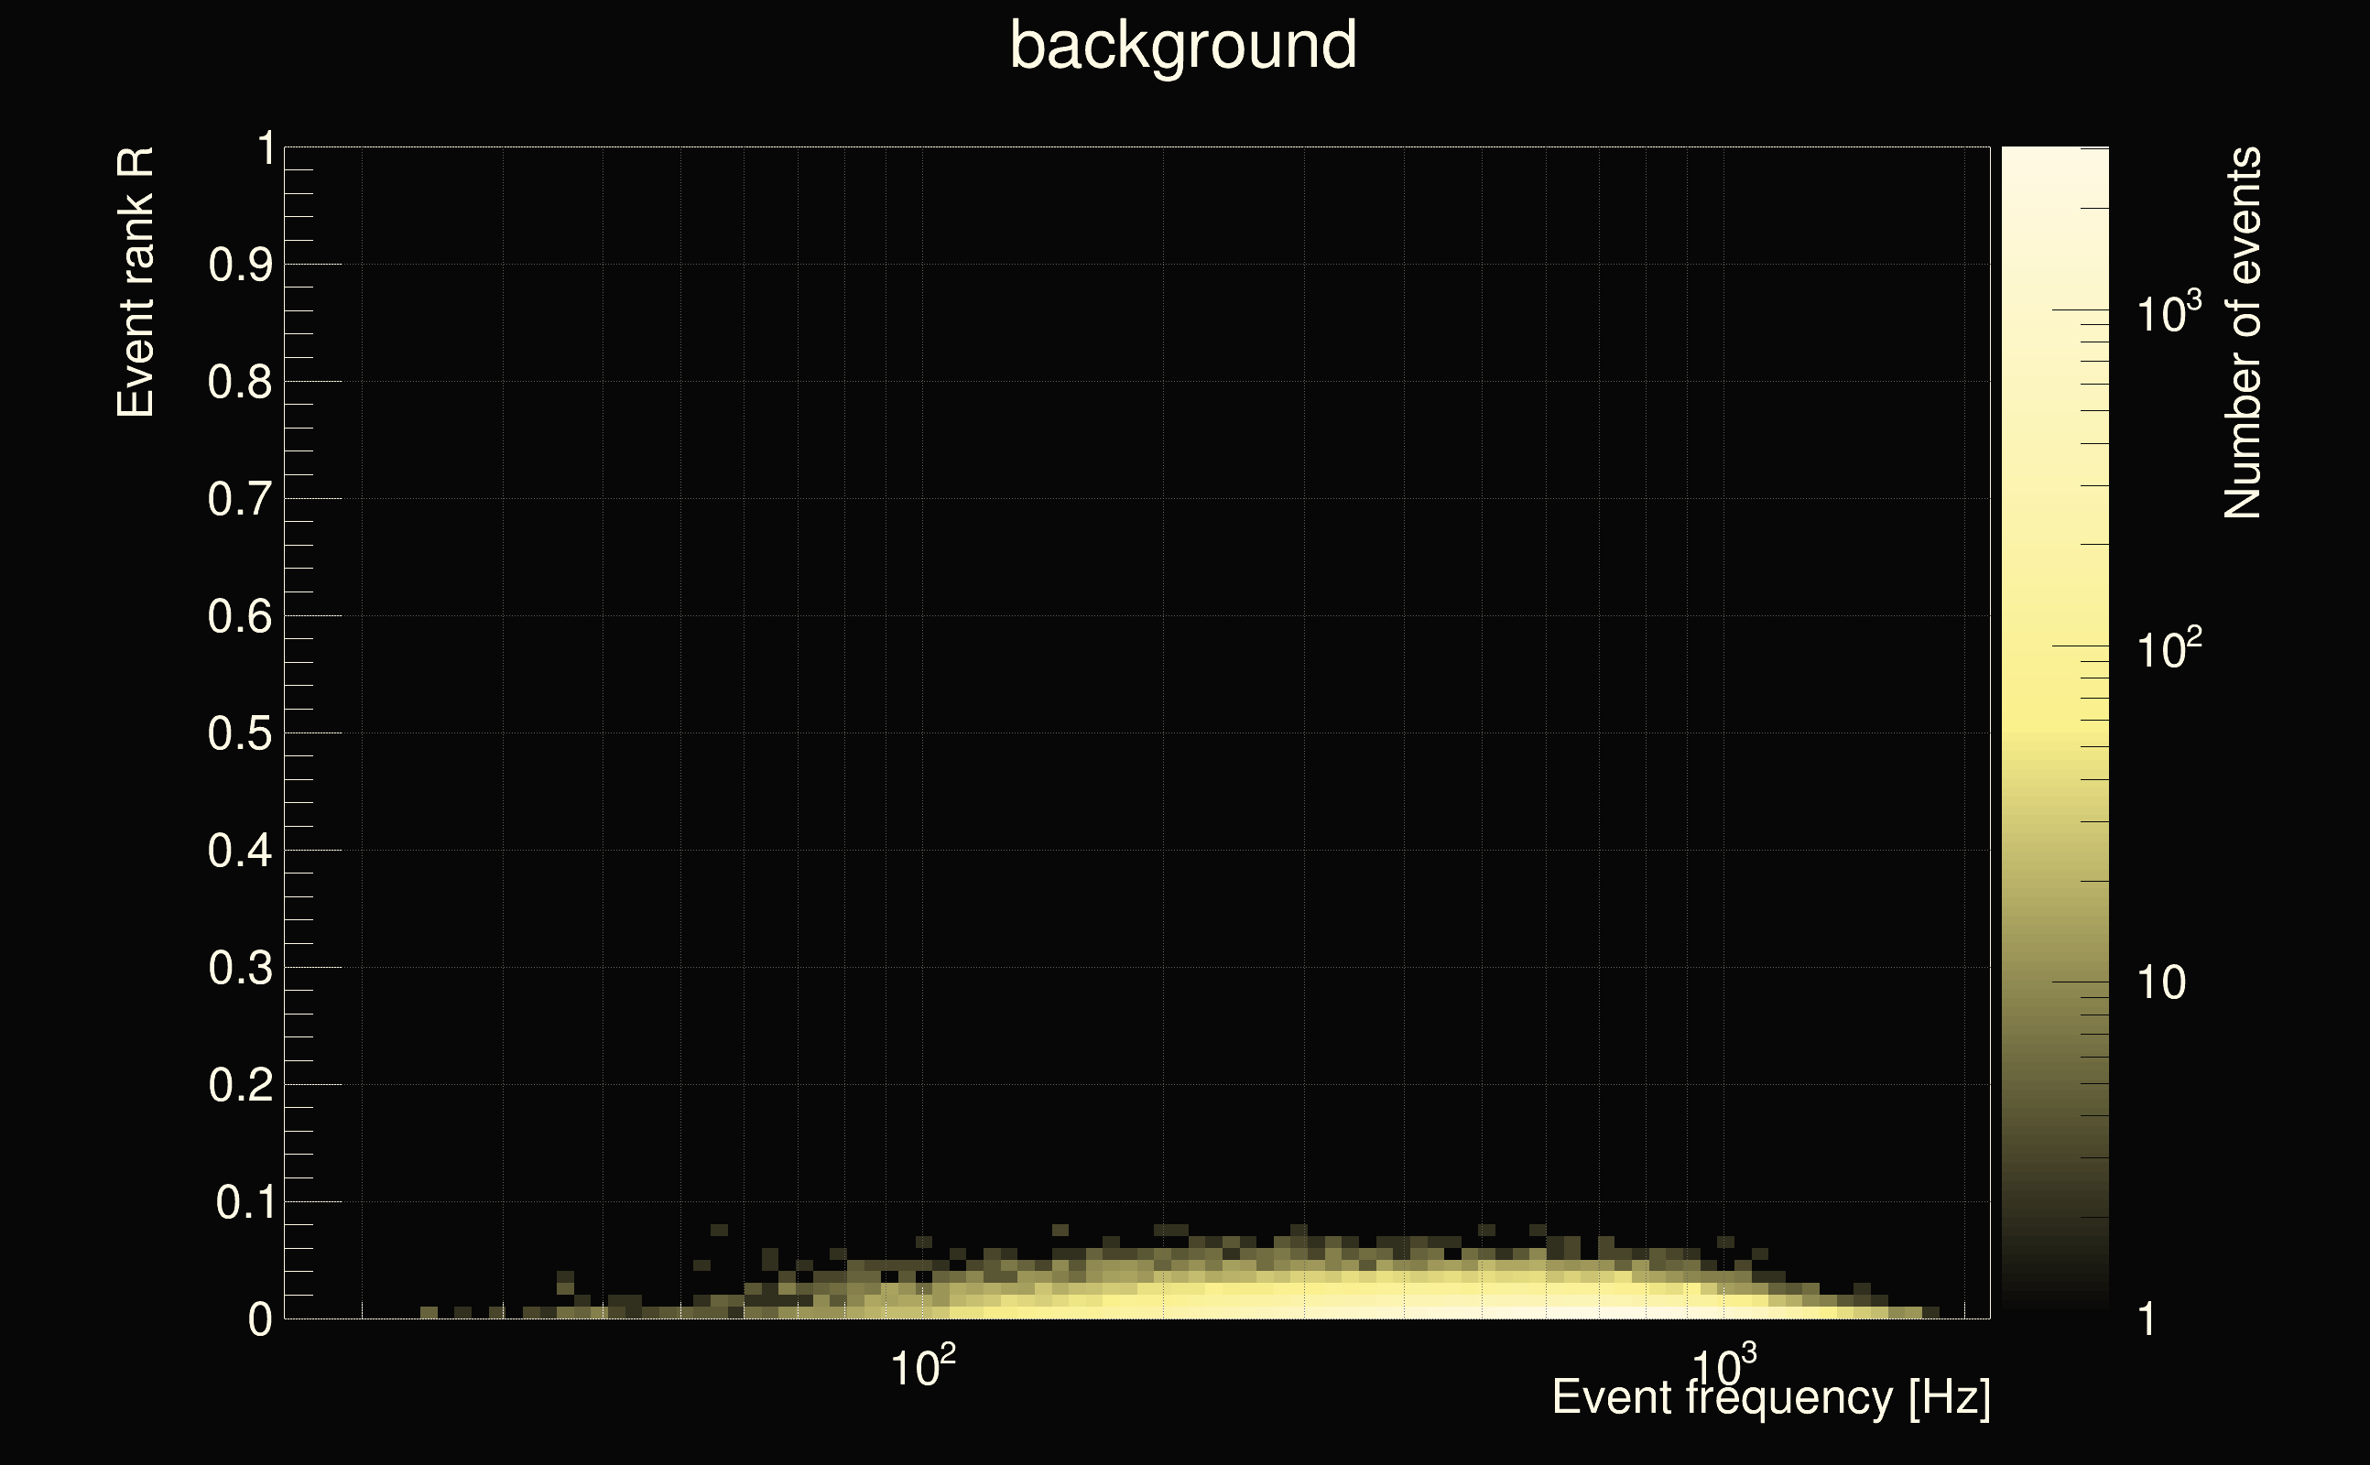
Task: Click the 10² x-axis tick label
Action: coord(921,1367)
